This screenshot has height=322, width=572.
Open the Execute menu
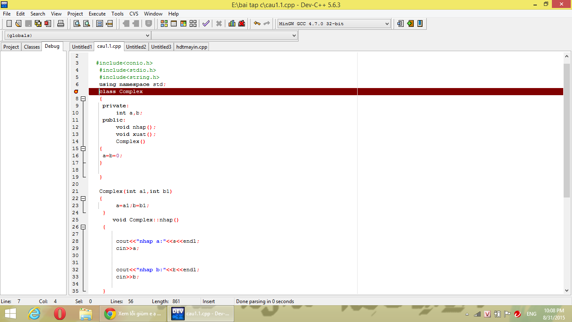click(x=97, y=14)
